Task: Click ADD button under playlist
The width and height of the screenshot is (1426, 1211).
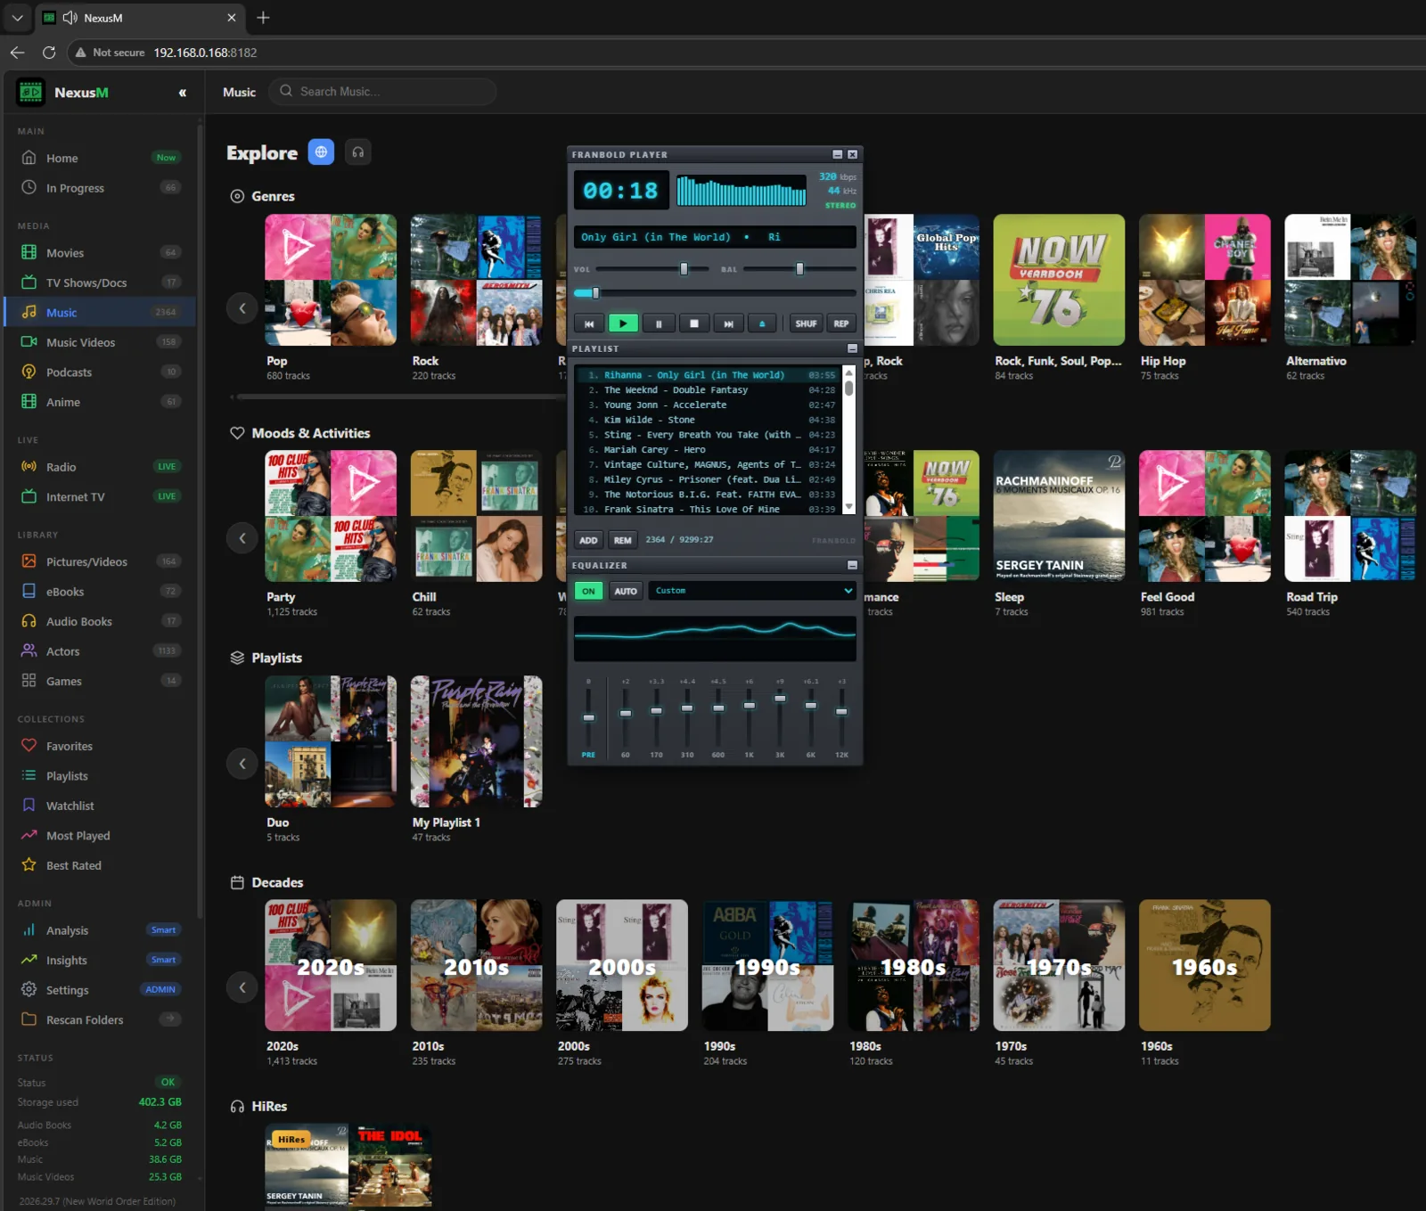Action: 588,540
